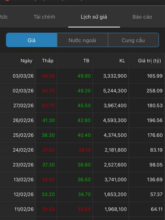Click the 11/02/26 volume 1,968,100

click(116, 210)
